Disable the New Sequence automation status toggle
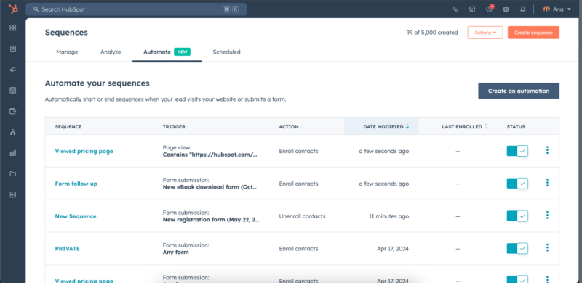The image size is (582, 283). (x=517, y=216)
